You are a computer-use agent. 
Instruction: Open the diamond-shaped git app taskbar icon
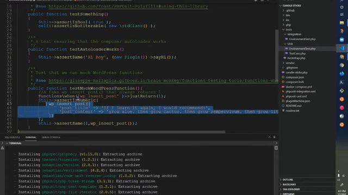tap(342, 90)
